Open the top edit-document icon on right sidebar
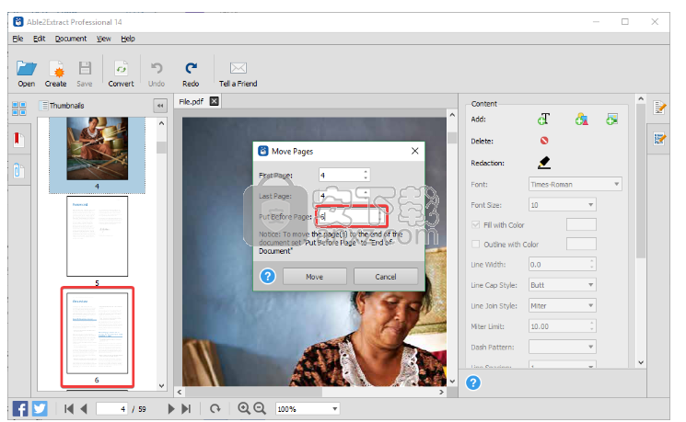 [659, 108]
